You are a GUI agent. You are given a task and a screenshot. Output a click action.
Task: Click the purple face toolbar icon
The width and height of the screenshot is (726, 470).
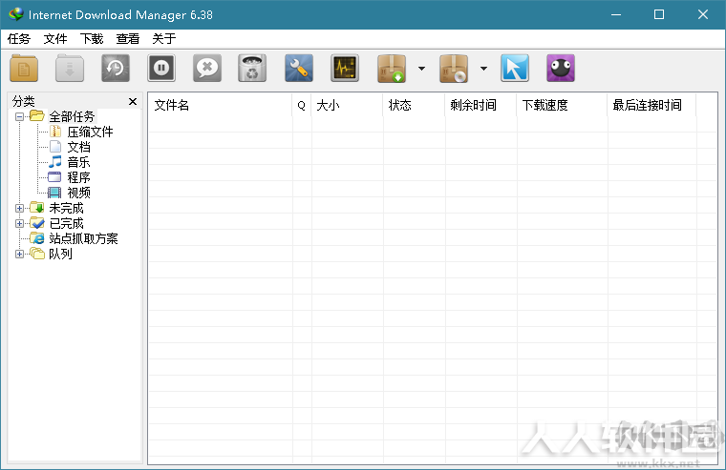tap(560, 69)
